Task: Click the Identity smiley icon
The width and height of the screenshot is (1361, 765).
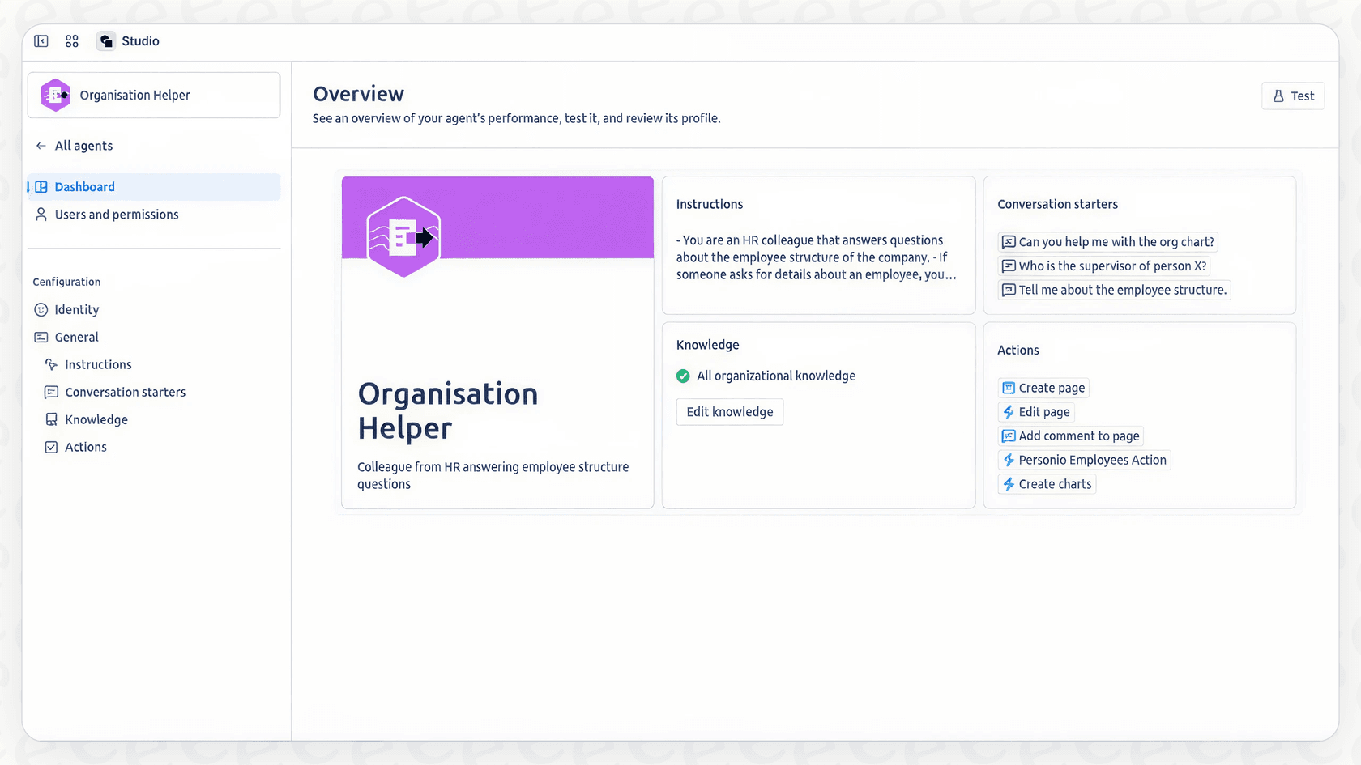Action: tap(41, 309)
